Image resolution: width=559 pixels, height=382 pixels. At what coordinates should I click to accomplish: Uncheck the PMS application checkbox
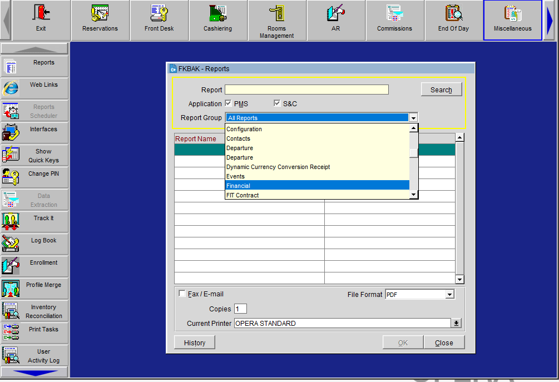click(229, 103)
